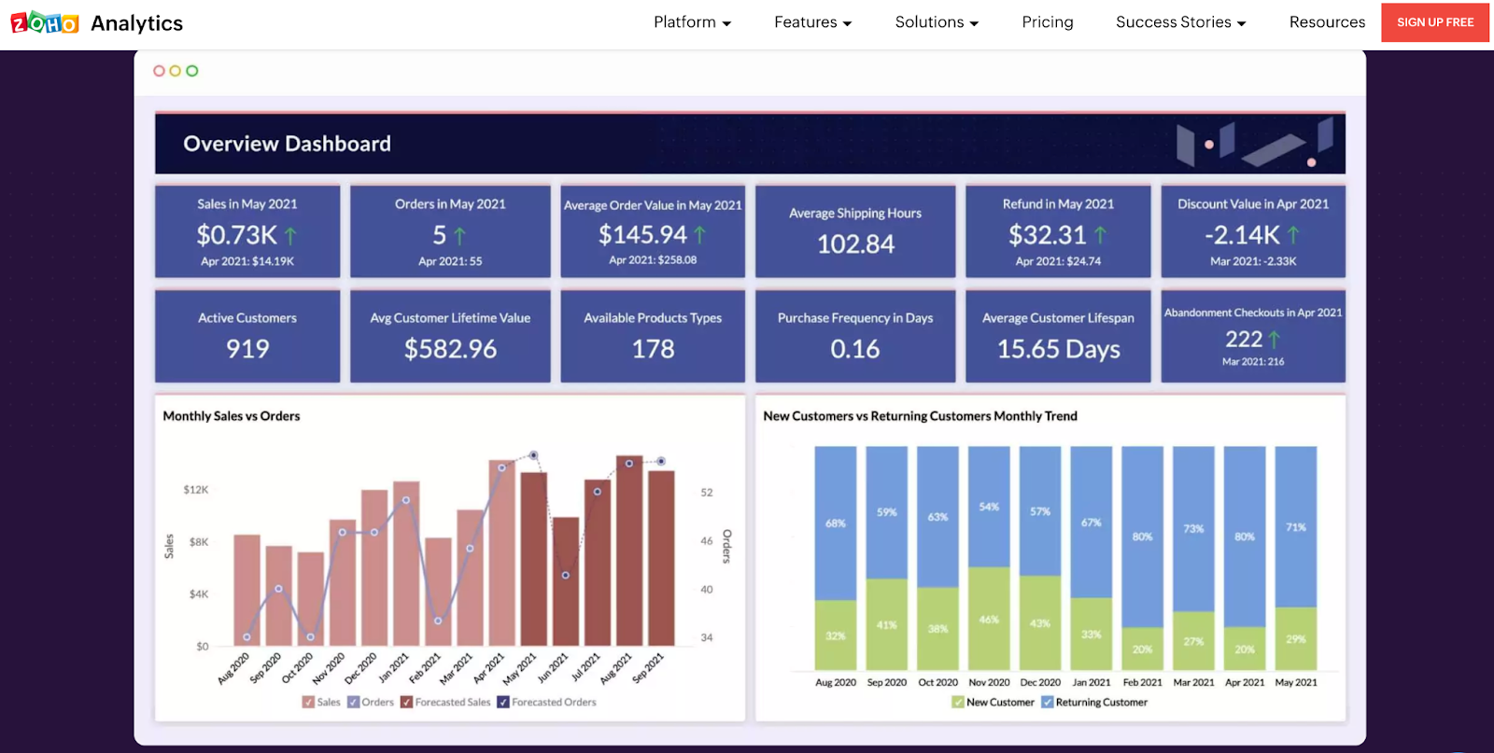
Task: Expand the Platform dropdown menu
Action: tap(692, 22)
